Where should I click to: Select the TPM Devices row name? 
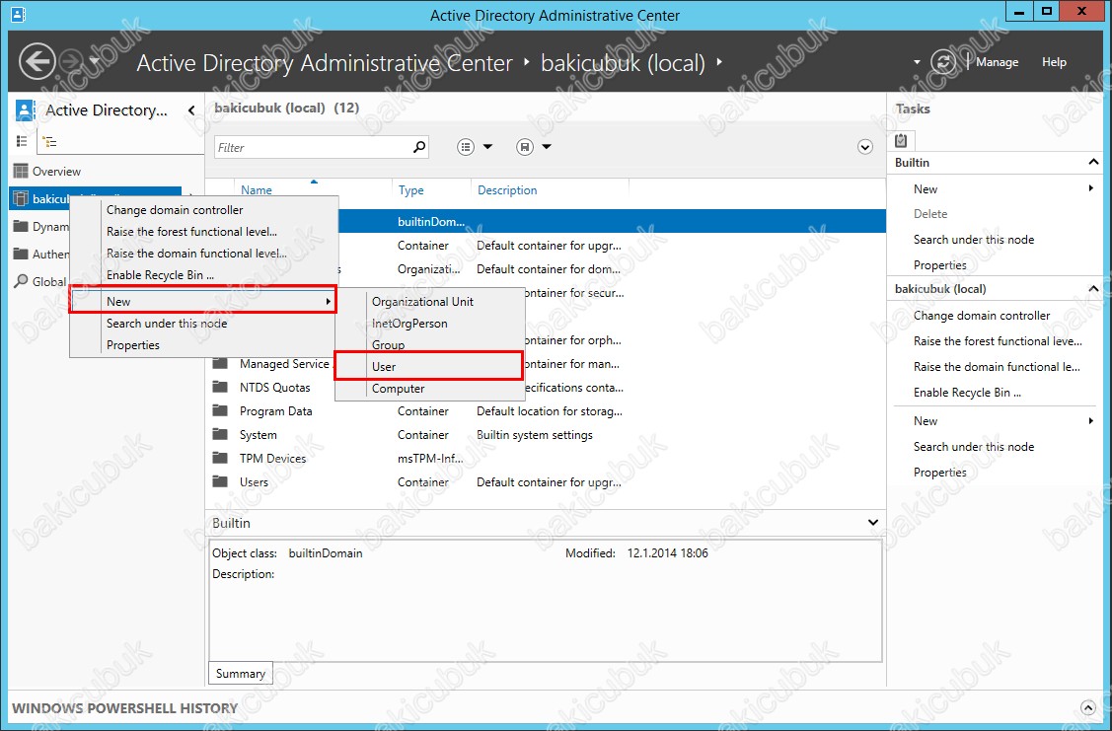click(272, 458)
